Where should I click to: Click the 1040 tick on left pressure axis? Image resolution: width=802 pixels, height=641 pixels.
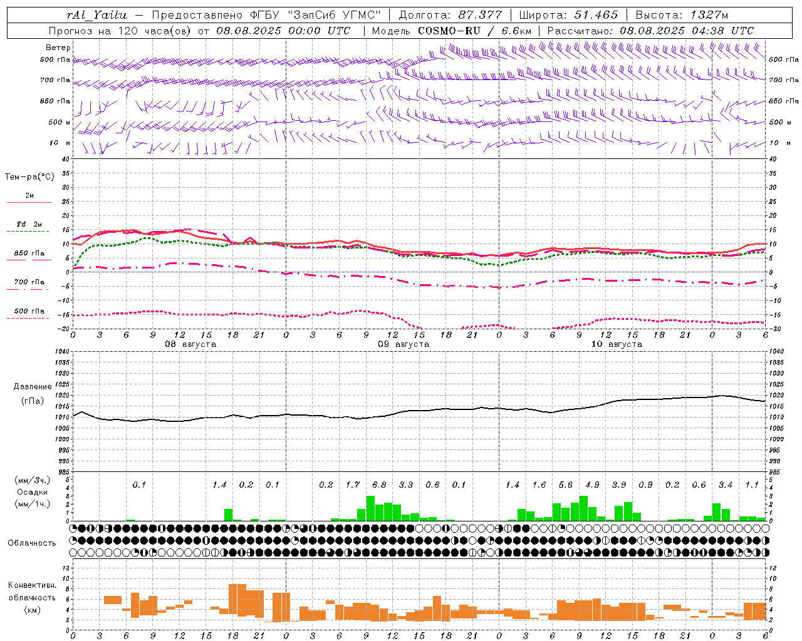[62, 351]
